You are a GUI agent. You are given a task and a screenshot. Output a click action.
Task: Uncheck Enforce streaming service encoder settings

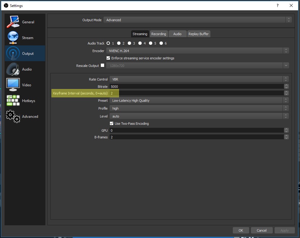108,58
